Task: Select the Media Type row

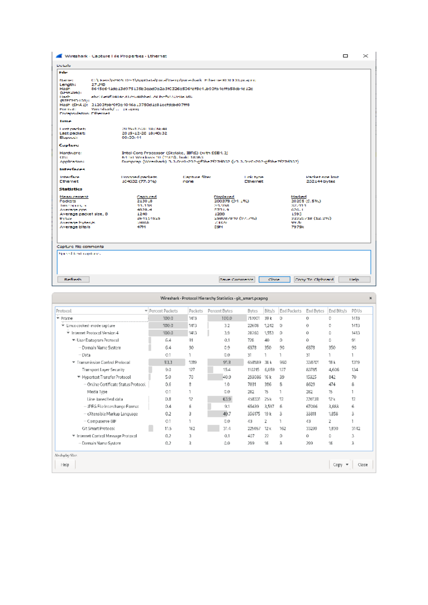Action: click(x=214, y=392)
